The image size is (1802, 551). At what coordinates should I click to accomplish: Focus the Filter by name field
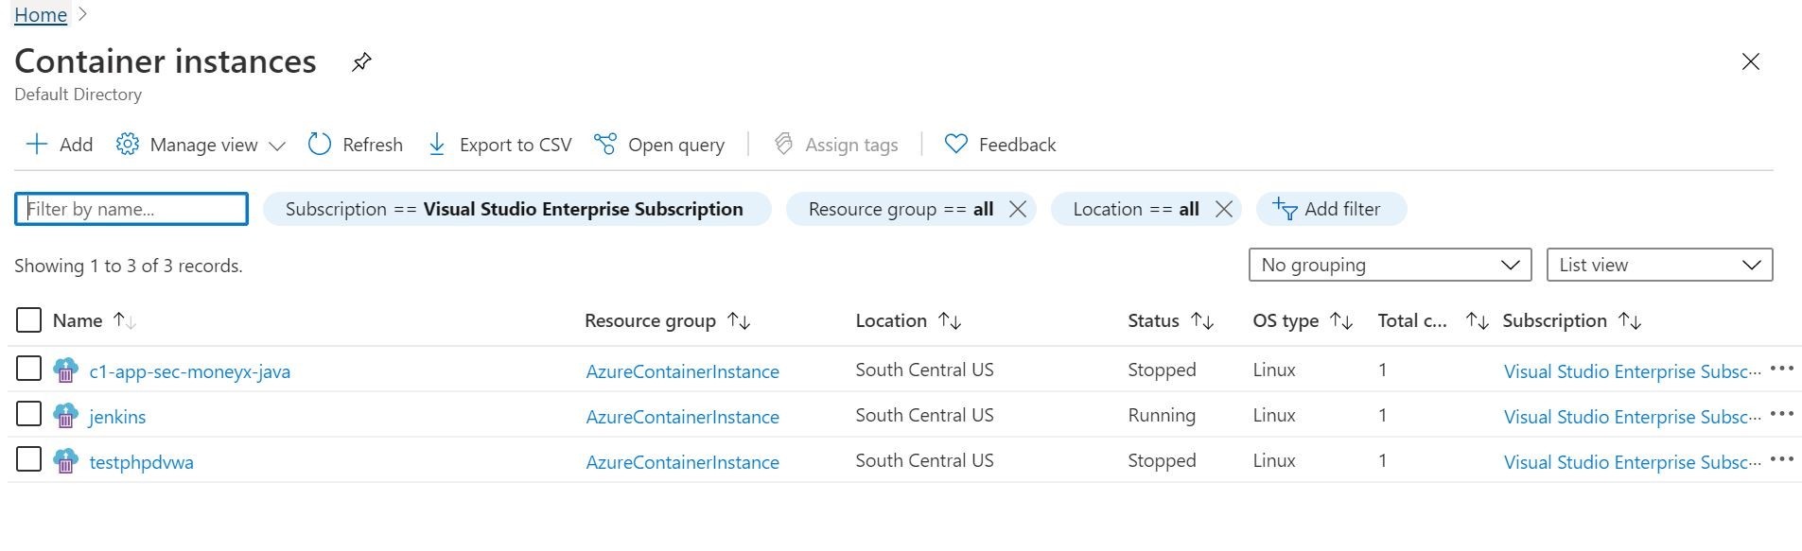[x=131, y=209]
